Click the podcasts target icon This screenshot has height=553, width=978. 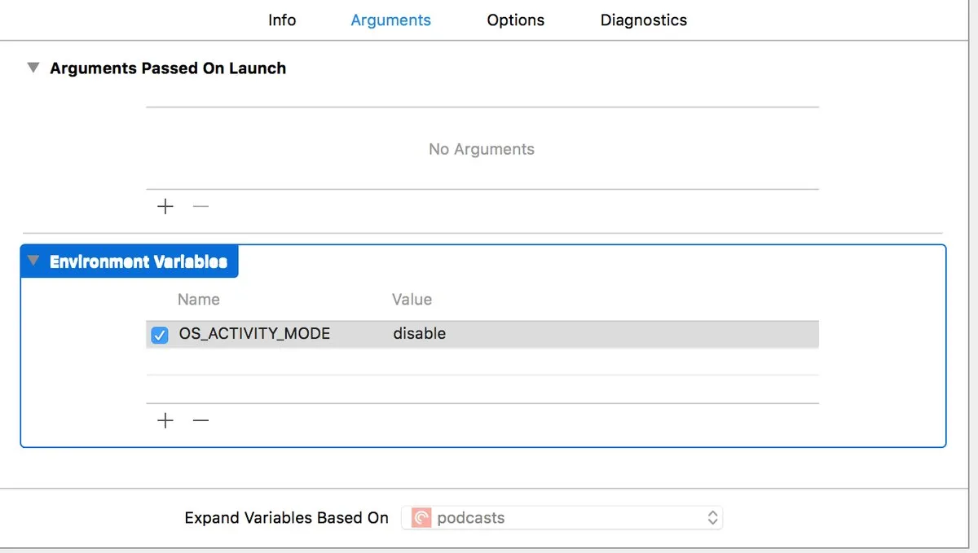[421, 518]
